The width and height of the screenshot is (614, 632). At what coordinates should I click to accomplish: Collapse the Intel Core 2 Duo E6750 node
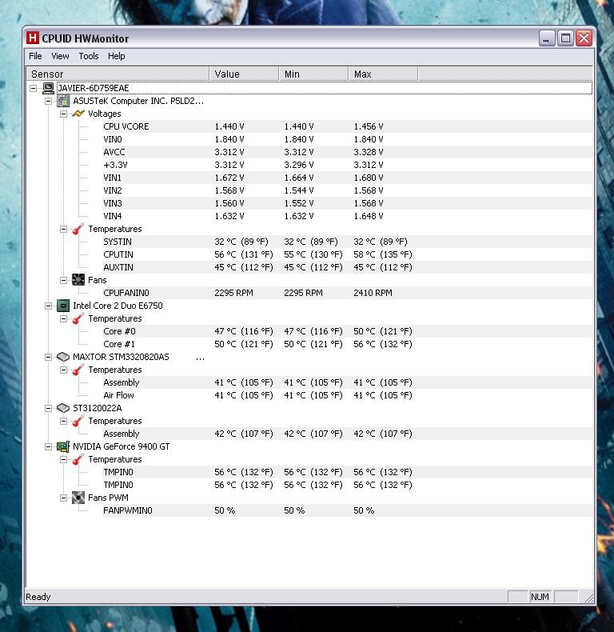49,306
